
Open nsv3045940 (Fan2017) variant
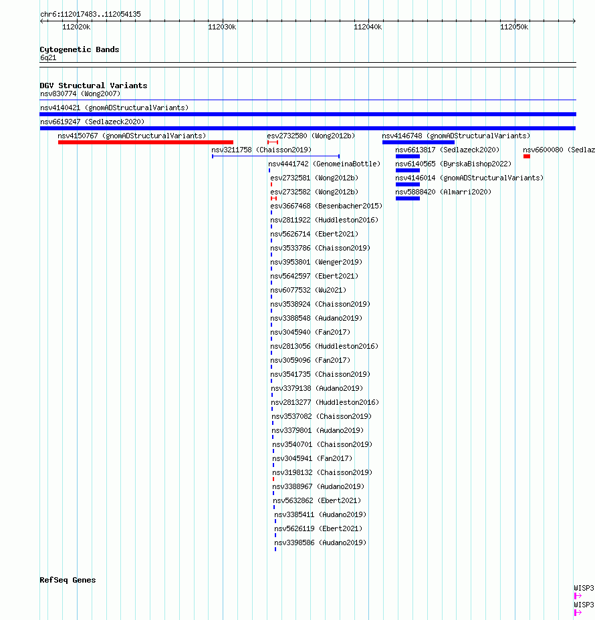(x=310, y=332)
